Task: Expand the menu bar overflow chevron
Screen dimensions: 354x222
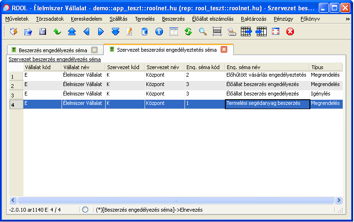Action: [347, 19]
